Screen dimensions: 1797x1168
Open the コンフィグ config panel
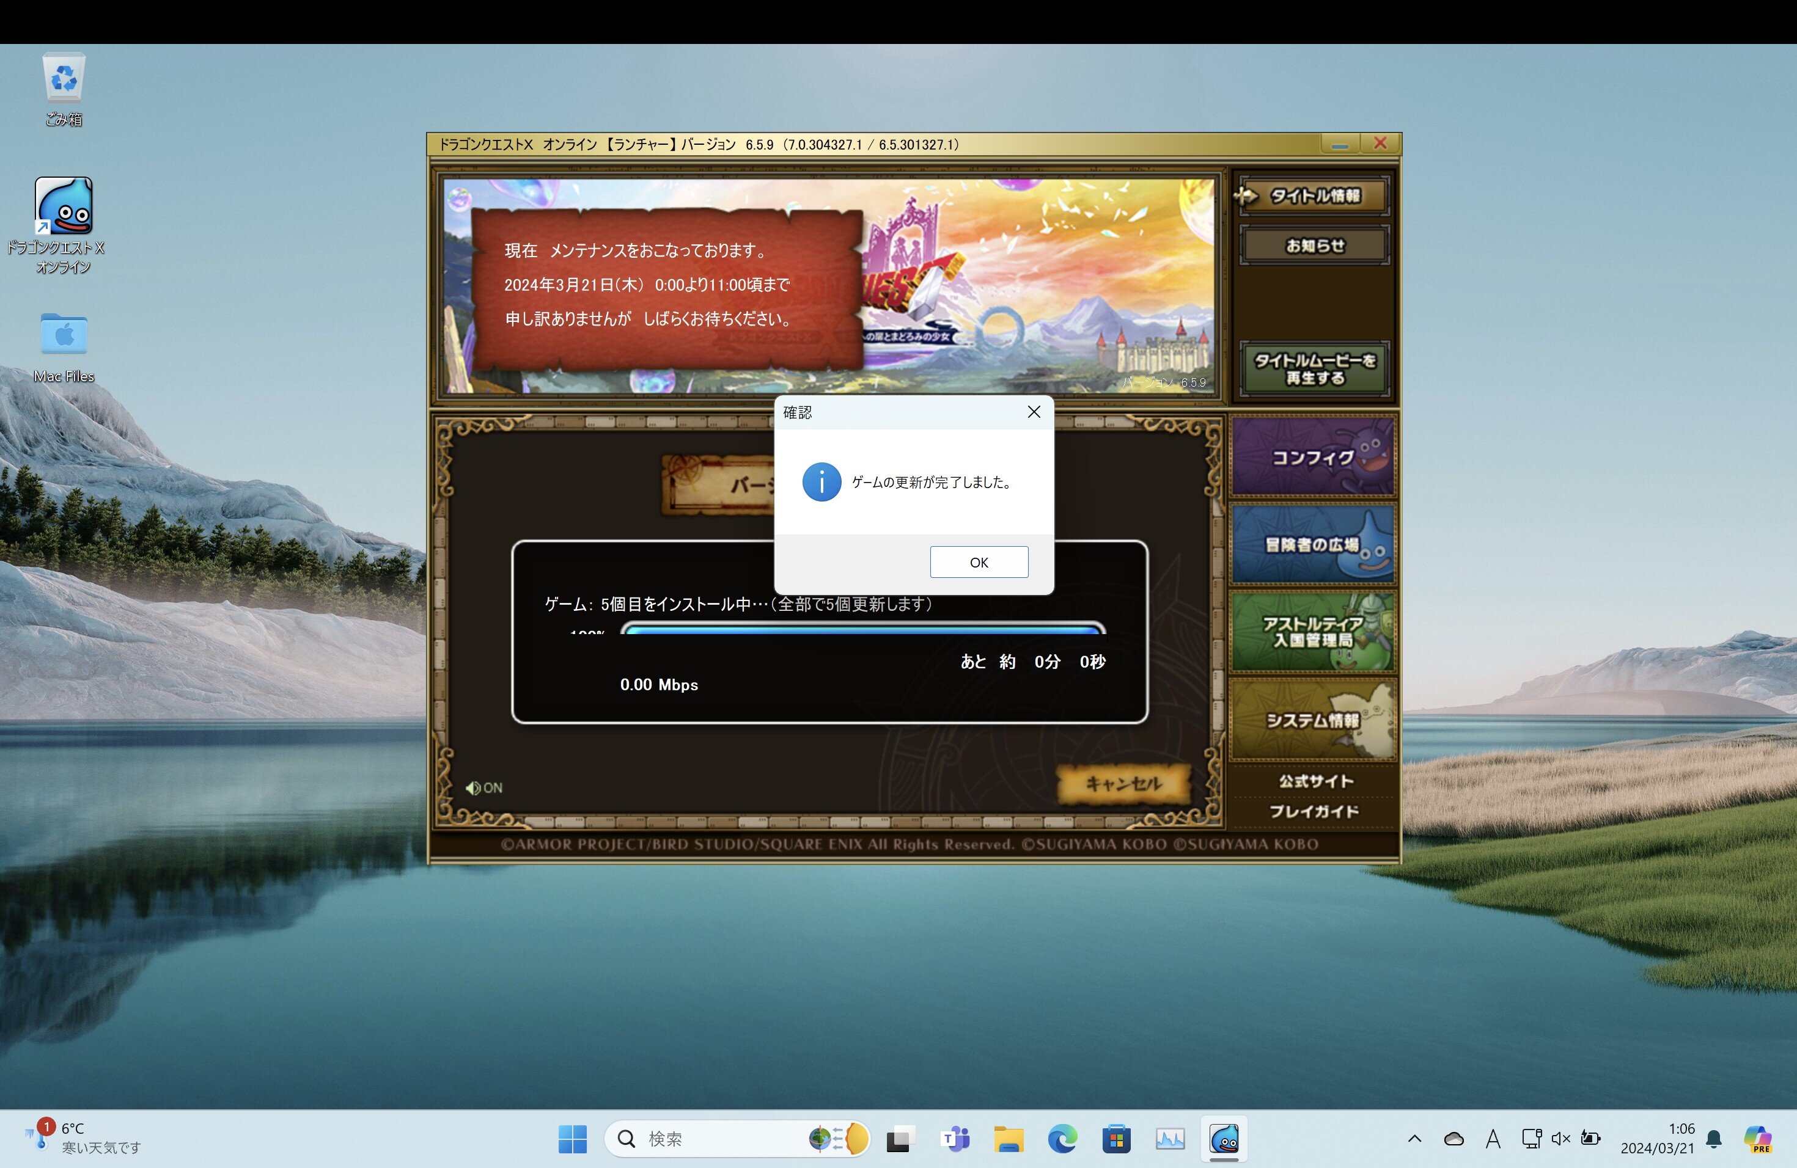pyautogui.click(x=1313, y=456)
